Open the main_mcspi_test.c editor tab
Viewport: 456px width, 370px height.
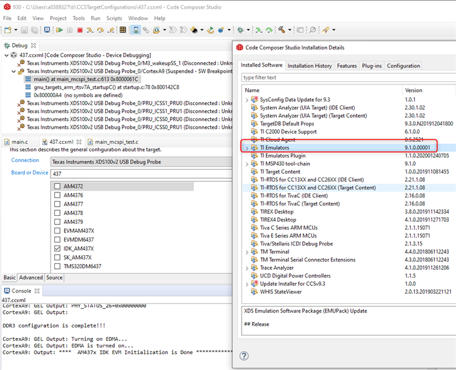(113, 142)
